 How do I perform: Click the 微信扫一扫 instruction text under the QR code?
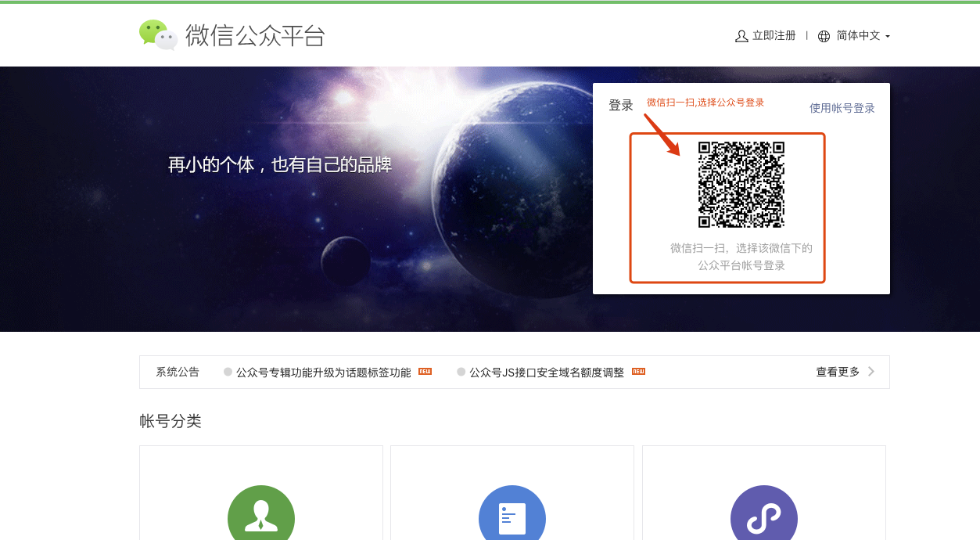[x=741, y=257]
